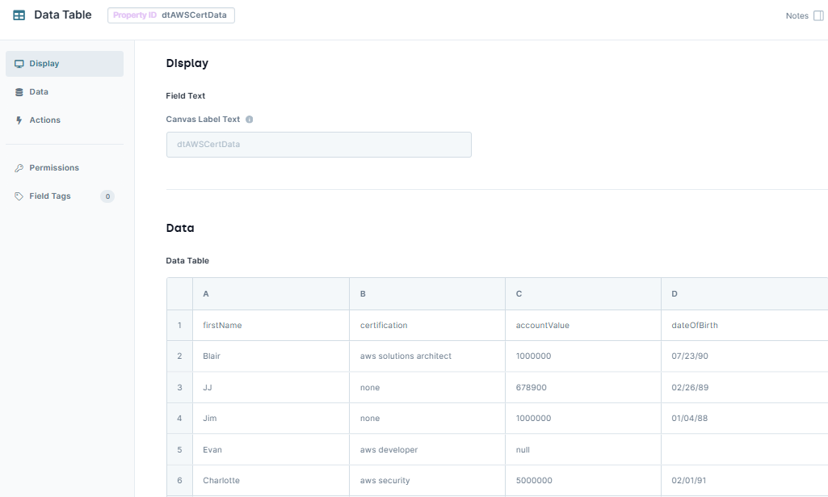
Task: Select row number 3 in the table
Action: [179, 387]
